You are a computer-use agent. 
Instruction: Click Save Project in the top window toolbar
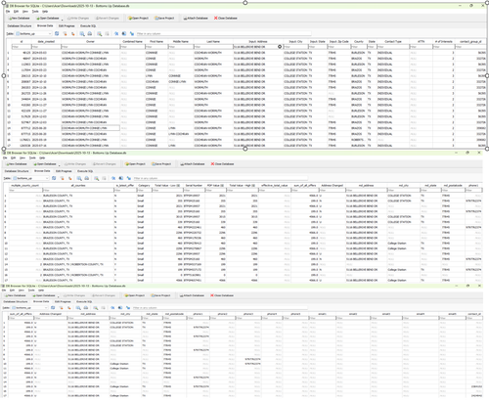point(164,19)
